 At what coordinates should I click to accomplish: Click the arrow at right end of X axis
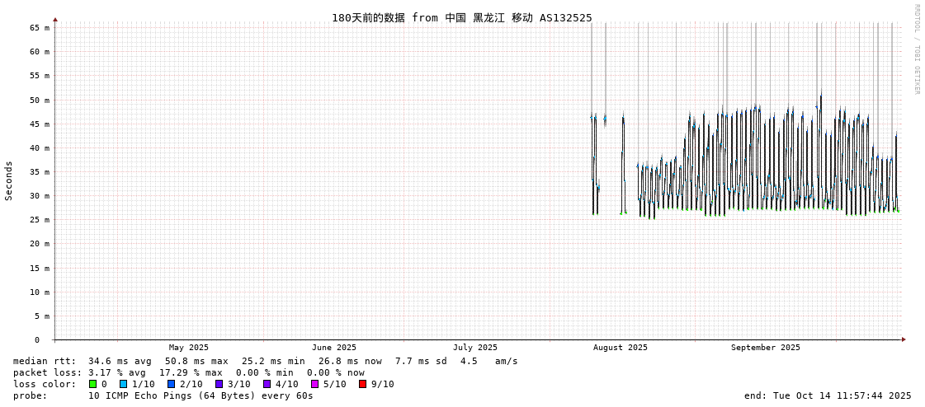(x=904, y=339)
